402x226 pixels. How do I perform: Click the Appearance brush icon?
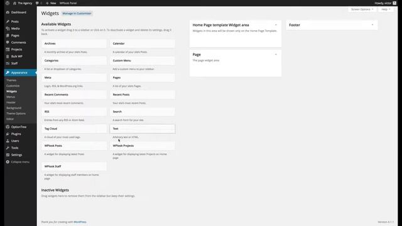(x=8, y=73)
